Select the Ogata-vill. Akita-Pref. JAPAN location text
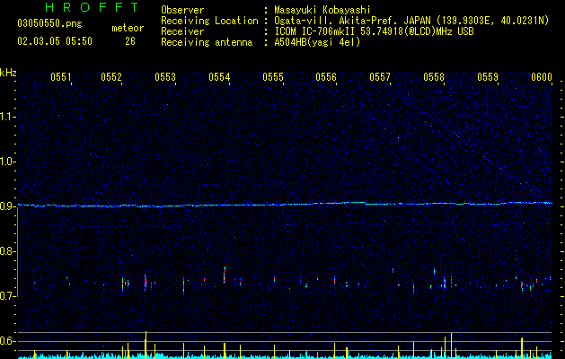Image resolution: width=565 pixels, height=359 pixels. click(x=411, y=21)
